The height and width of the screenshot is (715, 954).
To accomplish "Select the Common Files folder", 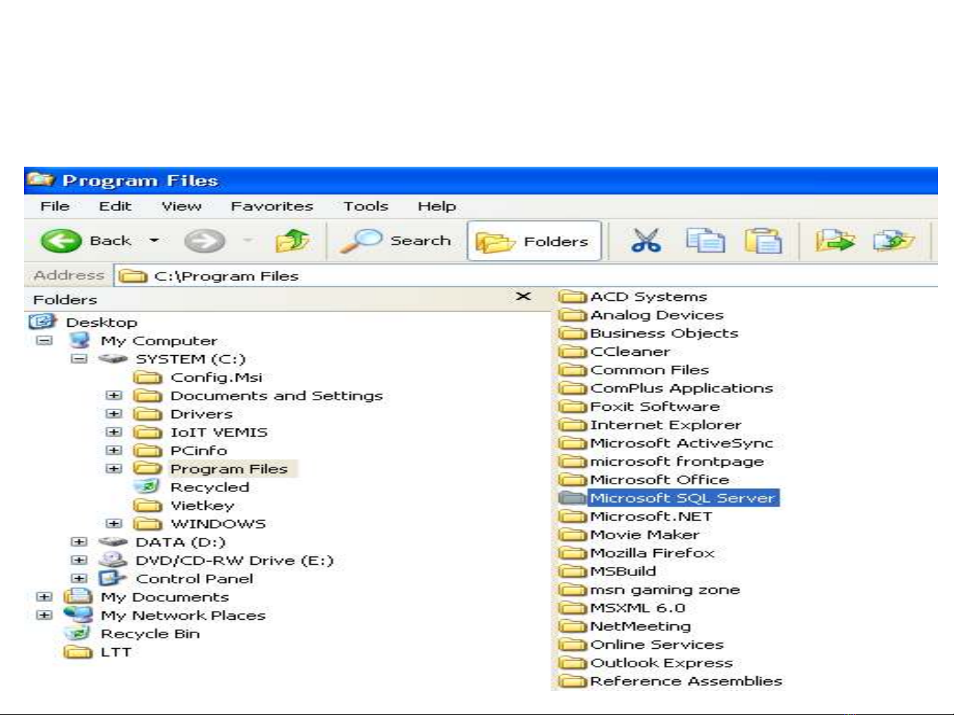I will point(649,370).
